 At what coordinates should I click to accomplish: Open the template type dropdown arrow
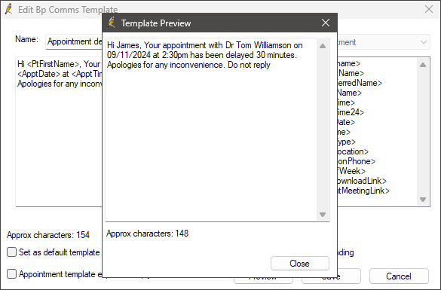click(x=423, y=42)
